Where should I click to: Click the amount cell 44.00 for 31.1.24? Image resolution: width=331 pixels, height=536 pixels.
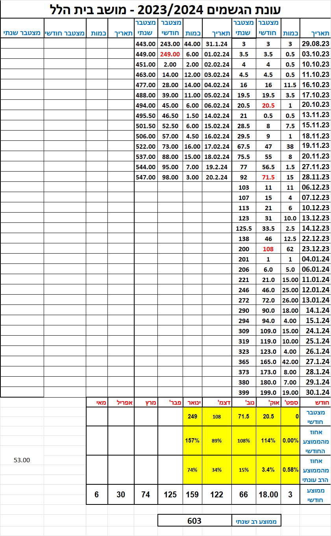click(192, 44)
